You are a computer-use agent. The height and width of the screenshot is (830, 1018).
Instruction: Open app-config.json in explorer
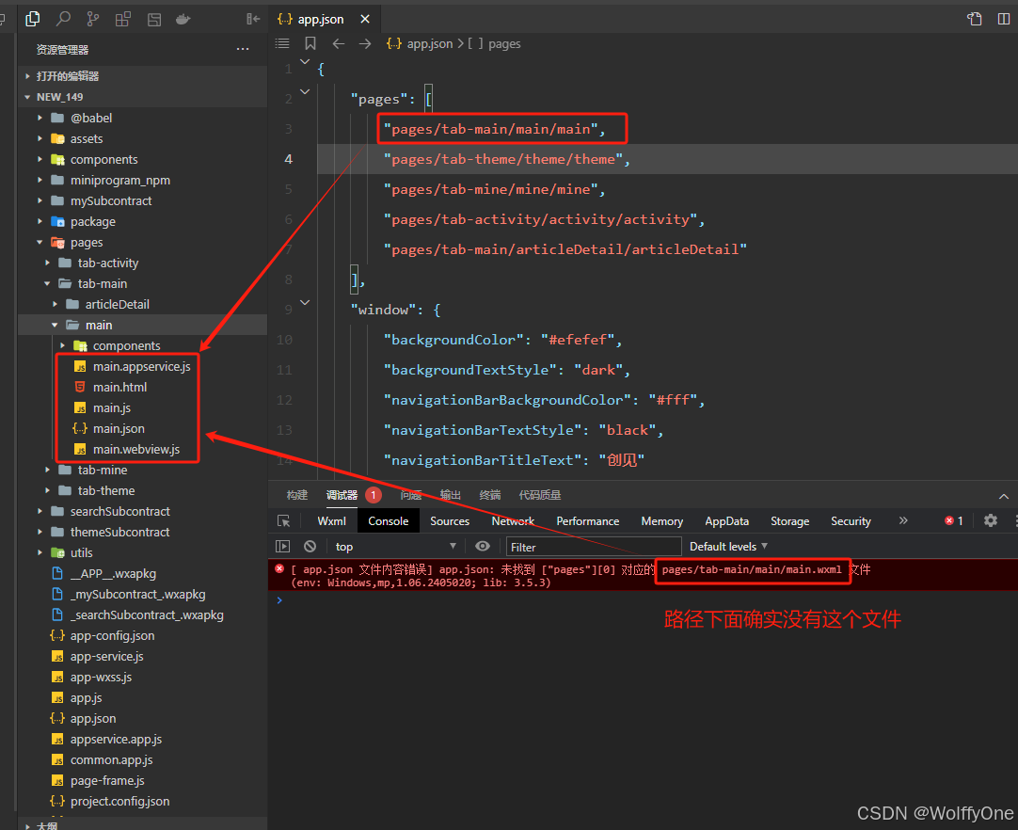112,636
